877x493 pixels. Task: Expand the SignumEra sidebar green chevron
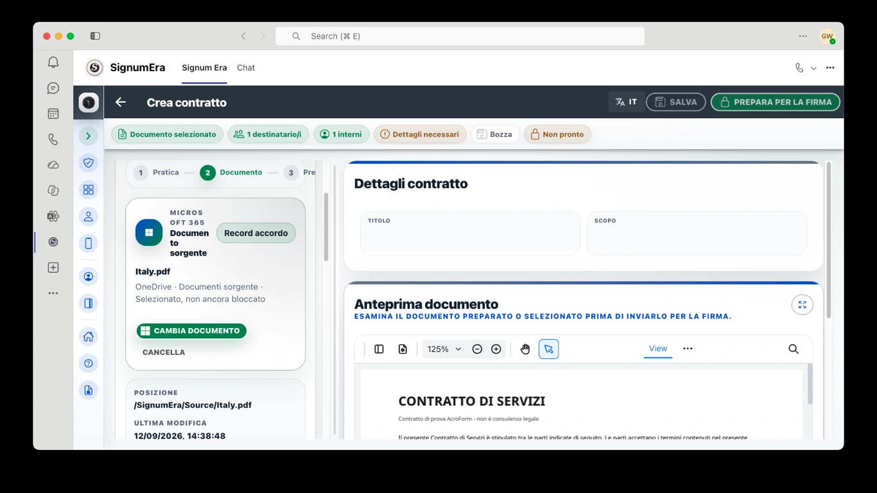pyautogui.click(x=89, y=136)
